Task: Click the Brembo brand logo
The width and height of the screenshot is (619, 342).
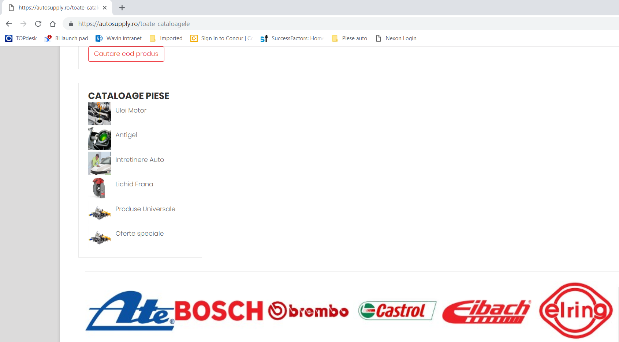Action: click(x=308, y=311)
